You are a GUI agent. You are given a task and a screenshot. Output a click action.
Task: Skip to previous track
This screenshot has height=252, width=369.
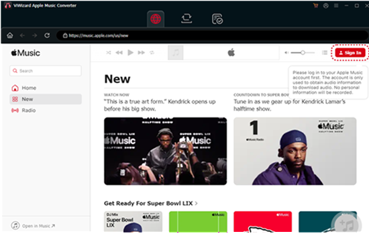click(119, 53)
